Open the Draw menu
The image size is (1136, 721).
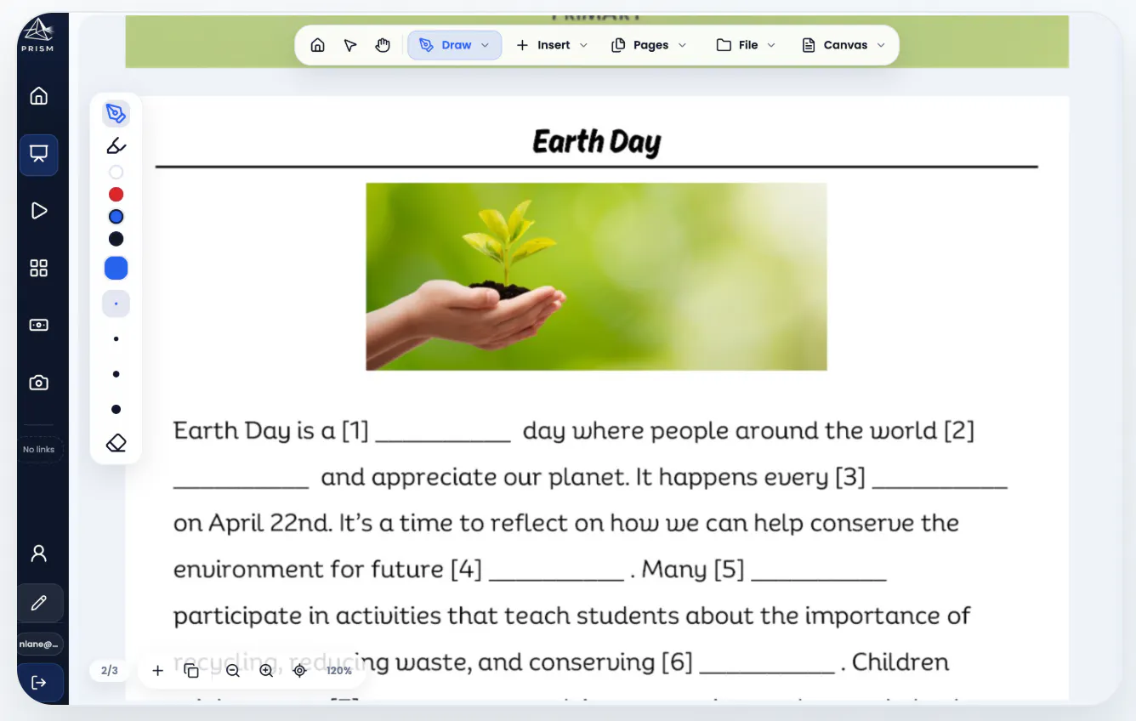(x=454, y=45)
